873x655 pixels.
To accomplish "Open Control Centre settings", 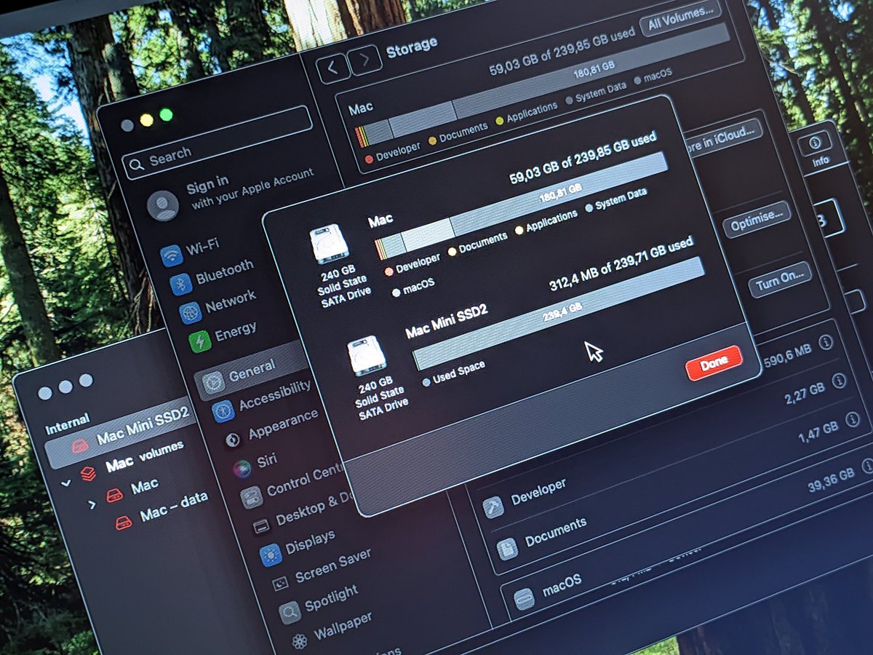I will [291, 485].
